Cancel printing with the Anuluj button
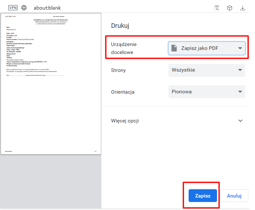 (234, 196)
